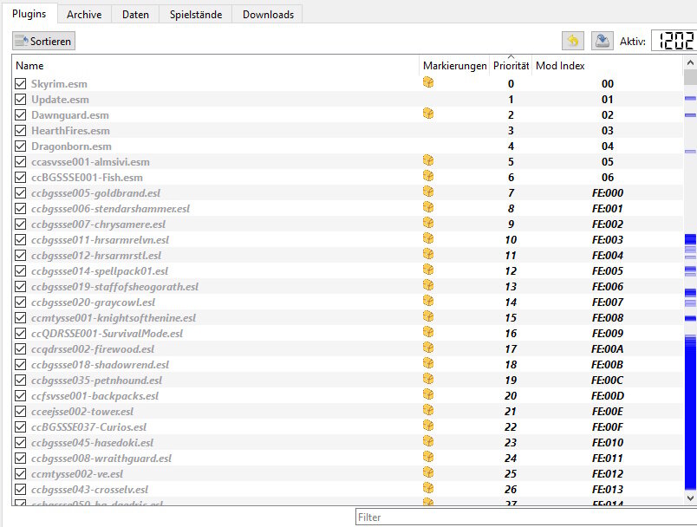Select the ccbgssse018-shadowrend.esl plugin name
The height and width of the screenshot is (527, 697).
pos(100,365)
